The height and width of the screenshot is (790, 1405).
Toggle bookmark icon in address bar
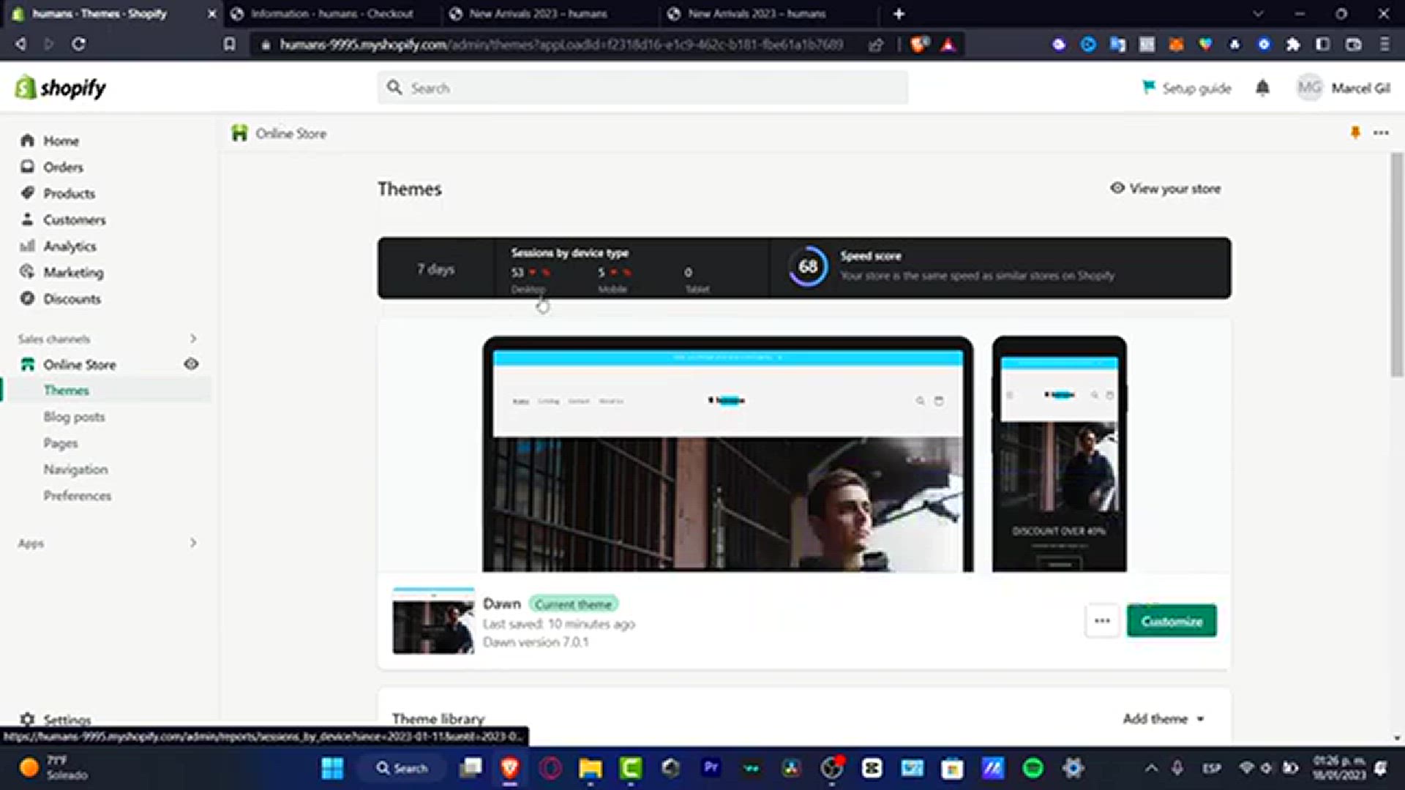pyautogui.click(x=230, y=45)
